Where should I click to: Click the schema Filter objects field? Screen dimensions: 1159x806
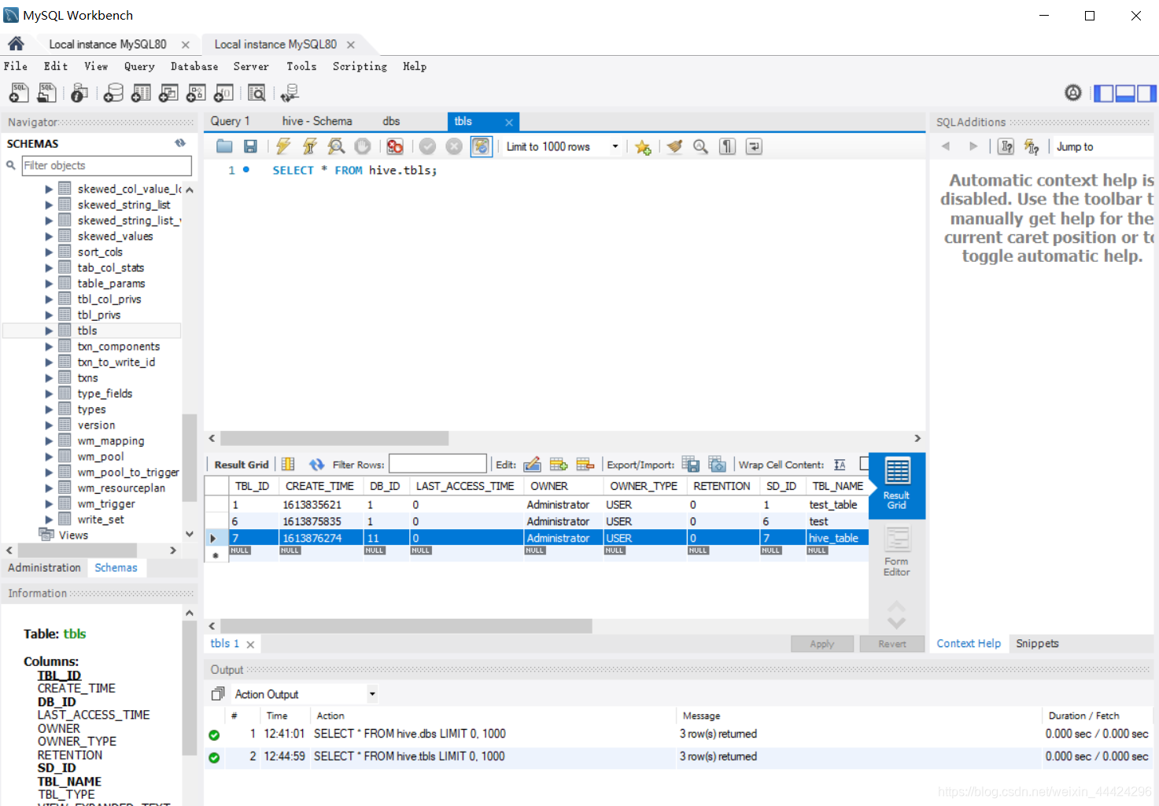click(x=107, y=166)
